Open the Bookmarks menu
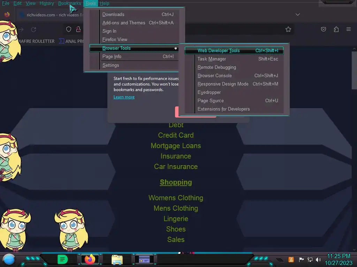The image size is (357, 267). 69,3
